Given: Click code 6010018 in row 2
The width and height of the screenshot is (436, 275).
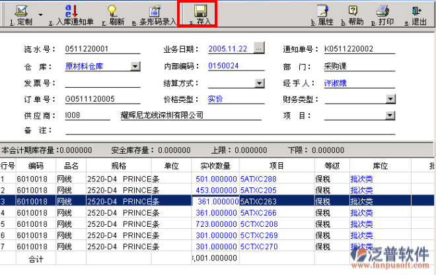Looking at the screenshot, I should pyautogui.click(x=32, y=191).
